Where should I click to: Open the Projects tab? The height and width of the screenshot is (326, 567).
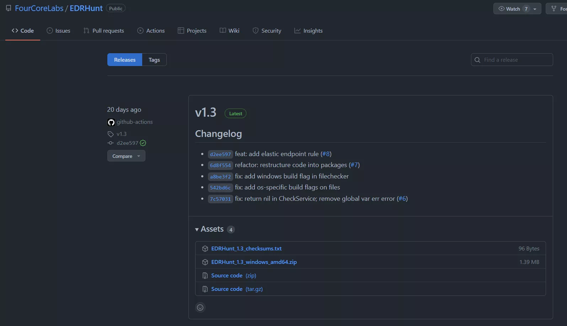click(192, 31)
